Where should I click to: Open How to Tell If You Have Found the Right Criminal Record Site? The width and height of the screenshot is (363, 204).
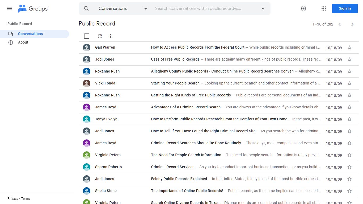(203, 131)
